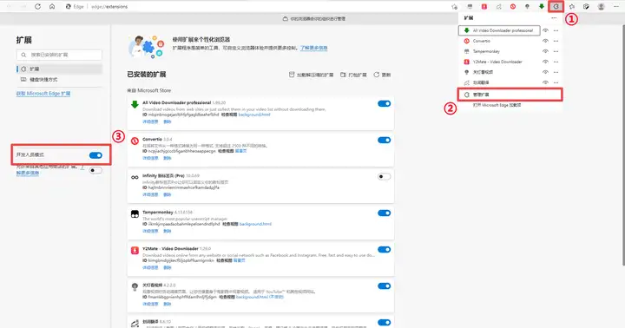Click the translate extension icon in the browser toolbar
Screen dimensions: 625x328
498,6
